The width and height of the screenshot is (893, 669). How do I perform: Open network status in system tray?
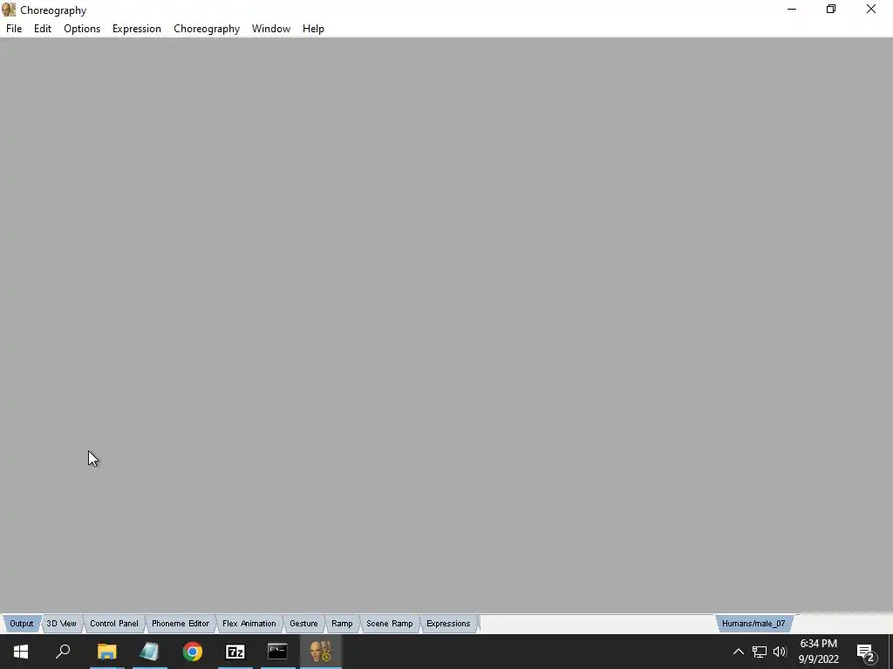pyautogui.click(x=760, y=652)
